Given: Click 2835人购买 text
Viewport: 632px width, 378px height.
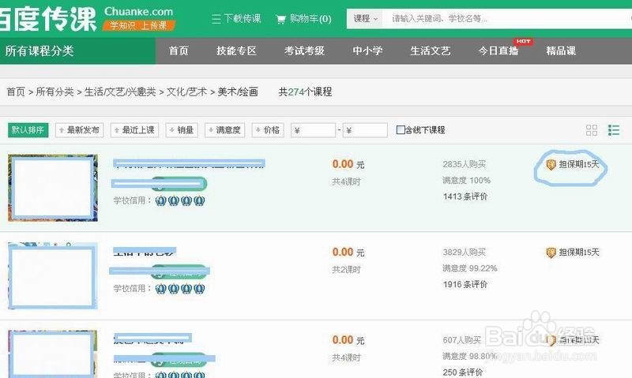Looking at the screenshot, I should pyautogui.click(x=465, y=164).
